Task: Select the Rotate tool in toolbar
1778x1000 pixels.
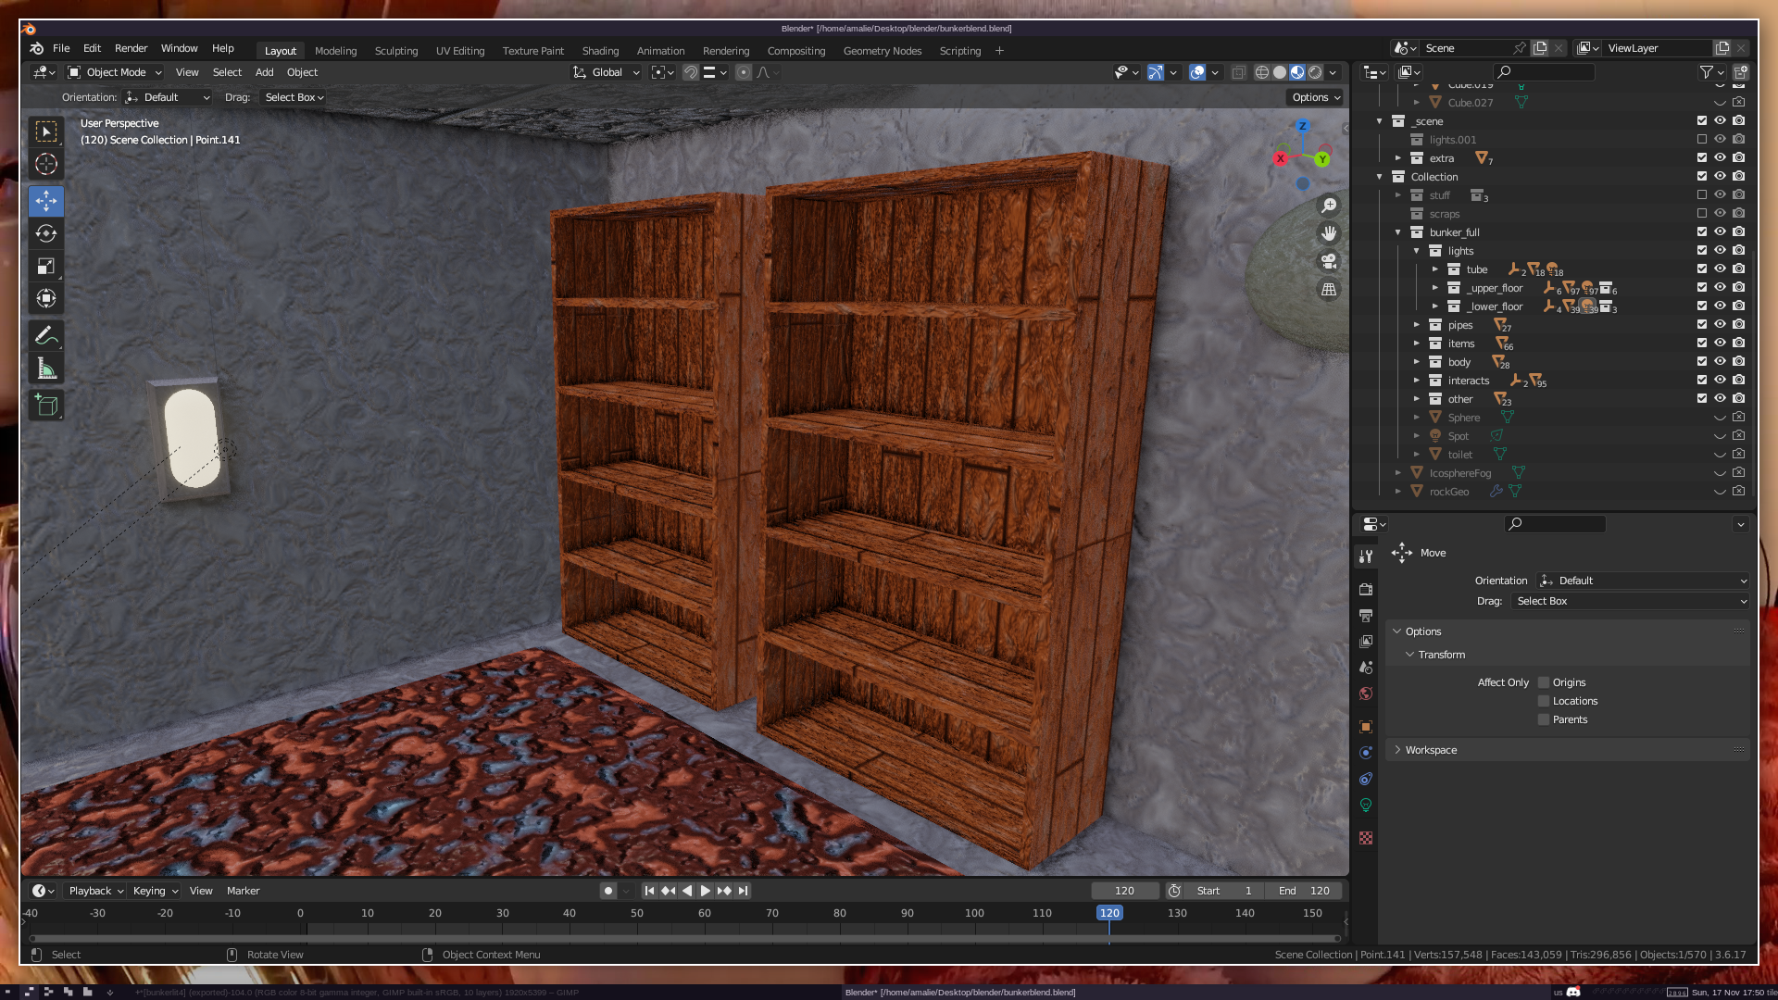Action: tap(46, 233)
